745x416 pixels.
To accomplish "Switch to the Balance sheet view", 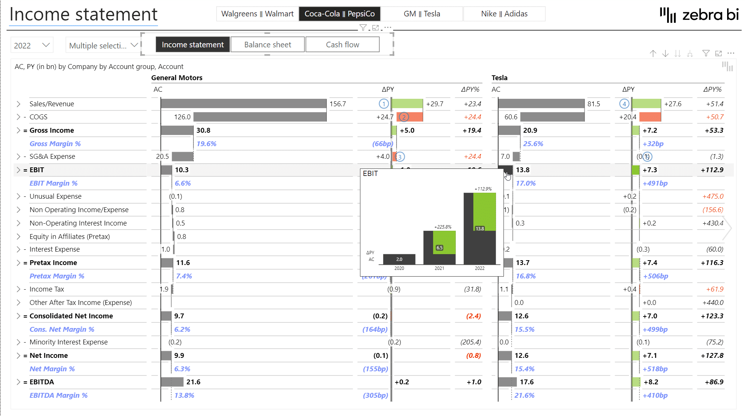I will coord(267,44).
